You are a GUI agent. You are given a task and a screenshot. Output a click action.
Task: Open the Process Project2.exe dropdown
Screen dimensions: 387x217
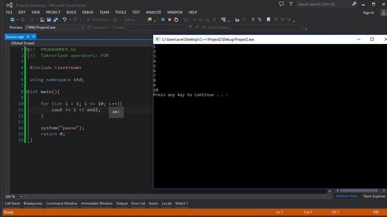pos(54,28)
